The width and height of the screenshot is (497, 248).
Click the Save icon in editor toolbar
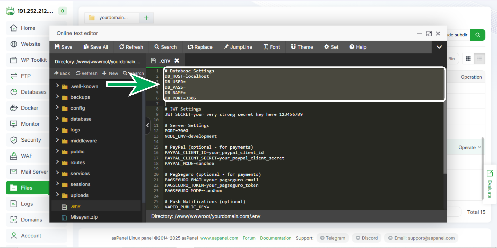point(57,47)
